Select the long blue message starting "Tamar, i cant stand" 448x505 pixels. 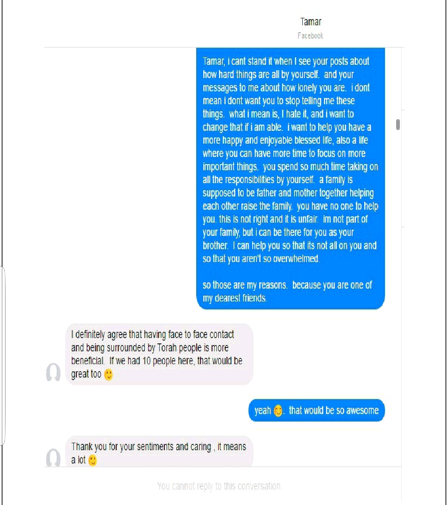[x=290, y=179]
